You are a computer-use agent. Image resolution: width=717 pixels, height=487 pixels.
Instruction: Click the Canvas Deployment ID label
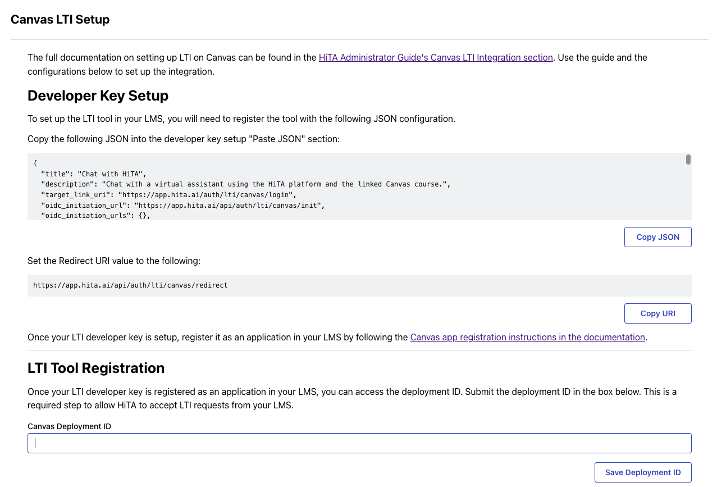(x=70, y=426)
